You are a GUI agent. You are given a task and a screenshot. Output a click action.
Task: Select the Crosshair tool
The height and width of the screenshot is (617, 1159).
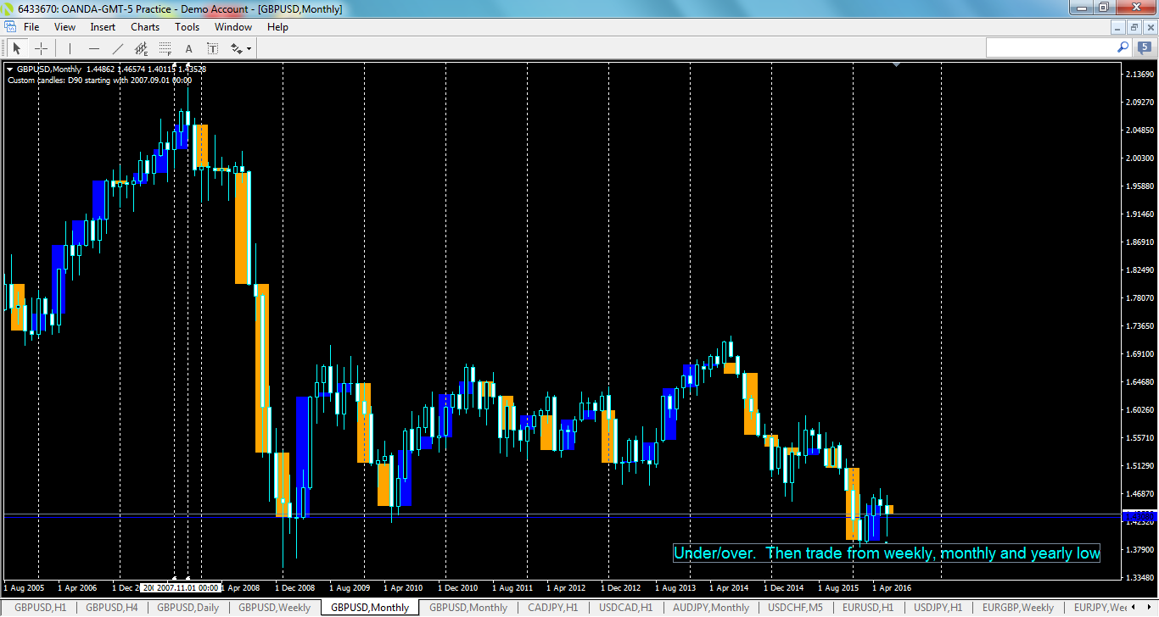click(41, 48)
